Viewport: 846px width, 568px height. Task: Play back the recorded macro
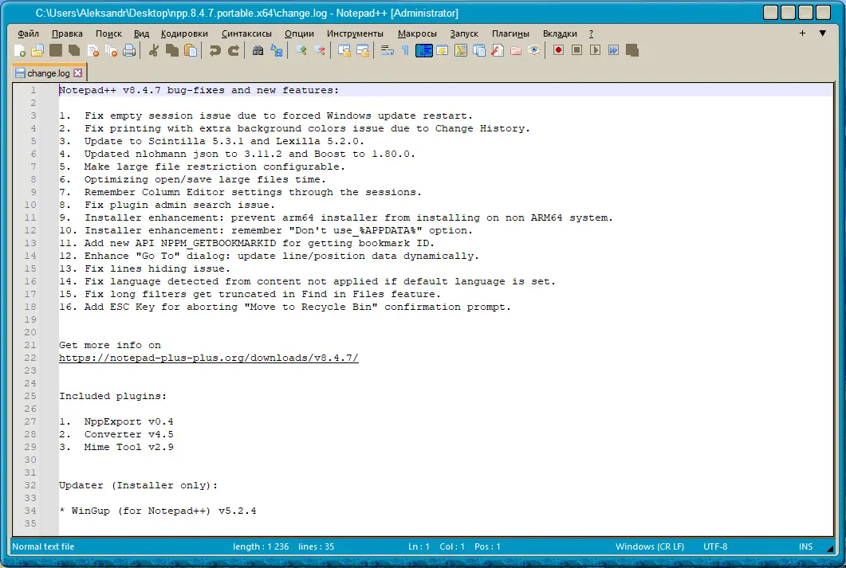pos(595,51)
